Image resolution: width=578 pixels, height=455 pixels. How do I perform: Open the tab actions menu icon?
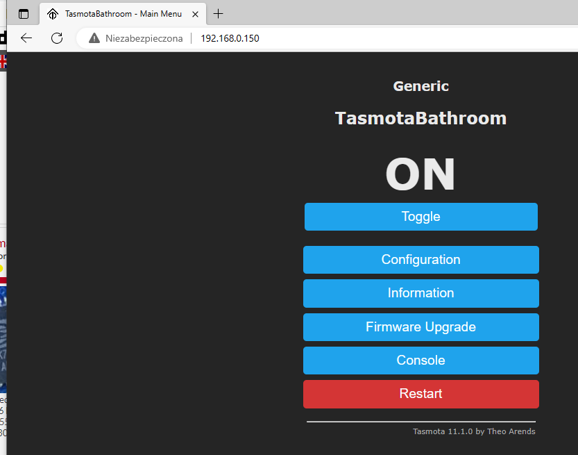(24, 14)
